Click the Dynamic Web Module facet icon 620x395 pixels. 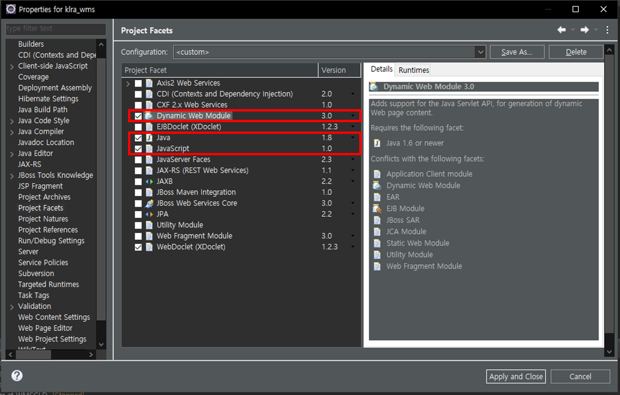[149, 116]
